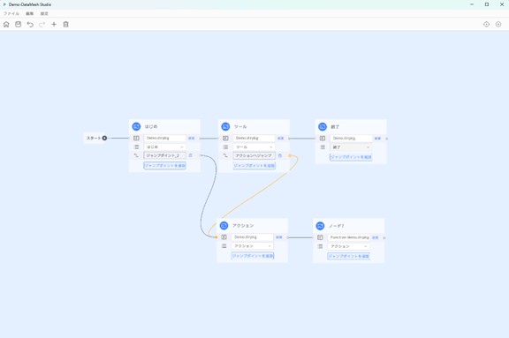Add jump point in アクション node
Viewport: 509px width, 338px height.
coord(253,256)
